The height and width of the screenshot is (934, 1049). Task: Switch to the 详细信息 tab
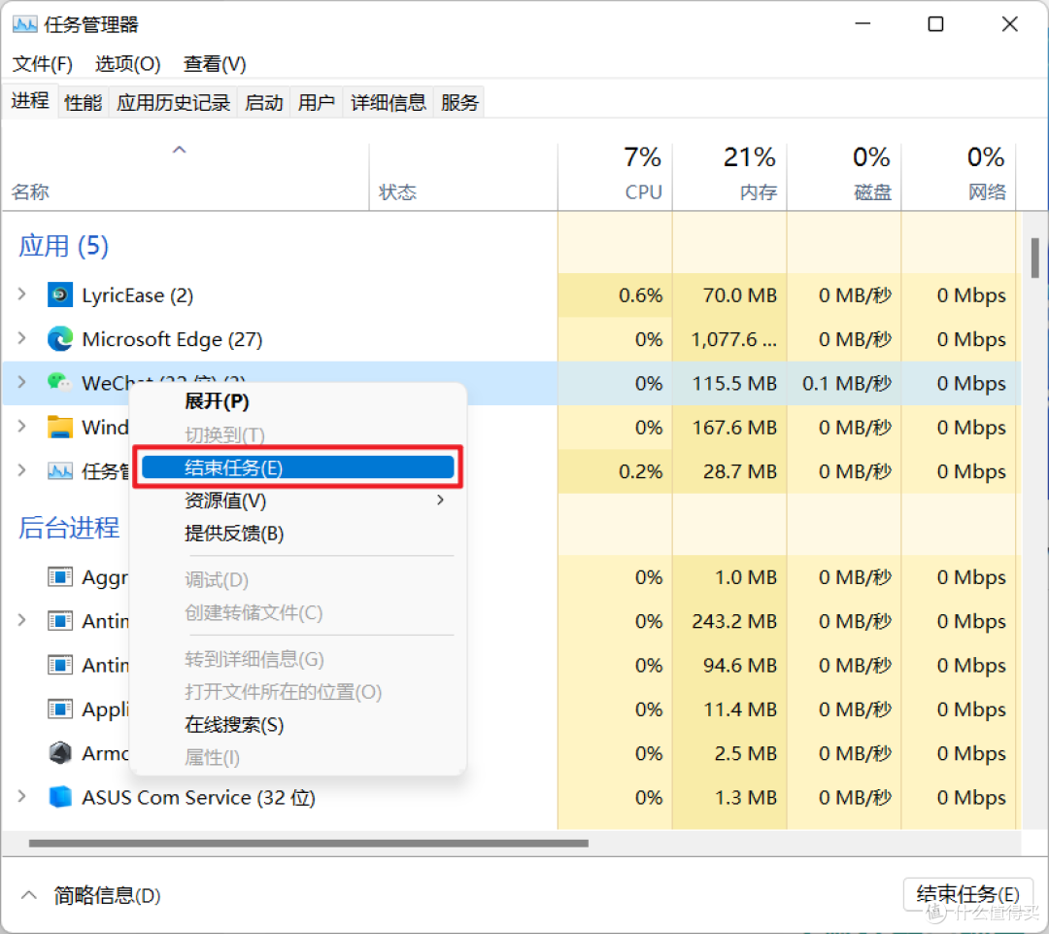(388, 102)
